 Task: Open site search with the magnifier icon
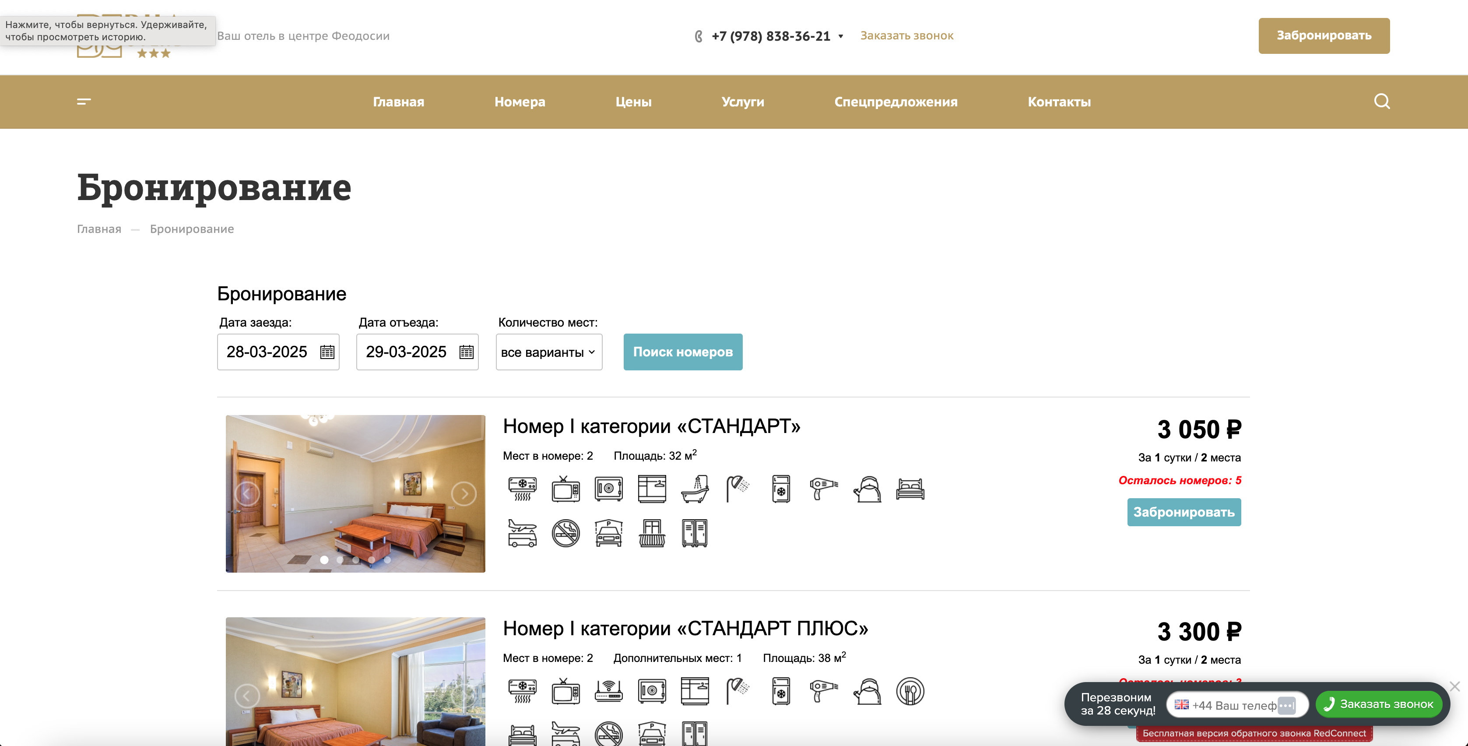[x=1381, y=102]
